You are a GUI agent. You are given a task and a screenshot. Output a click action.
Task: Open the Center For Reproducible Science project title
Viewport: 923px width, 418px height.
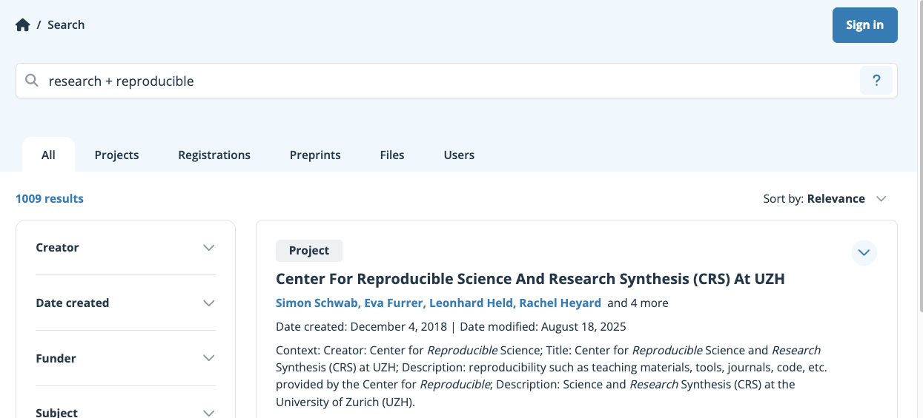530,279
